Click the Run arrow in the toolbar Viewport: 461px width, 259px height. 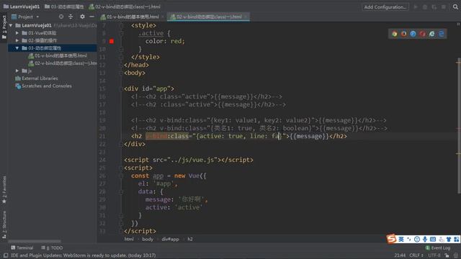tap(416, 6)
